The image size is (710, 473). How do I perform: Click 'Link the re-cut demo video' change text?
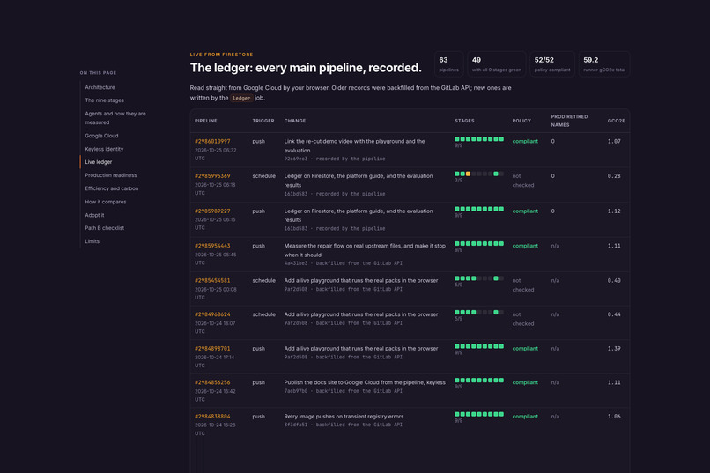click(354, 145)
